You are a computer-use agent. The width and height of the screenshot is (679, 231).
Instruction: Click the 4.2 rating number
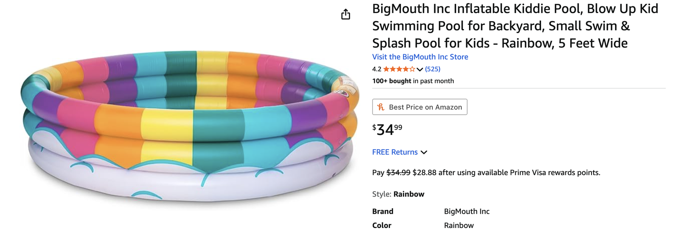coord(376,69)
